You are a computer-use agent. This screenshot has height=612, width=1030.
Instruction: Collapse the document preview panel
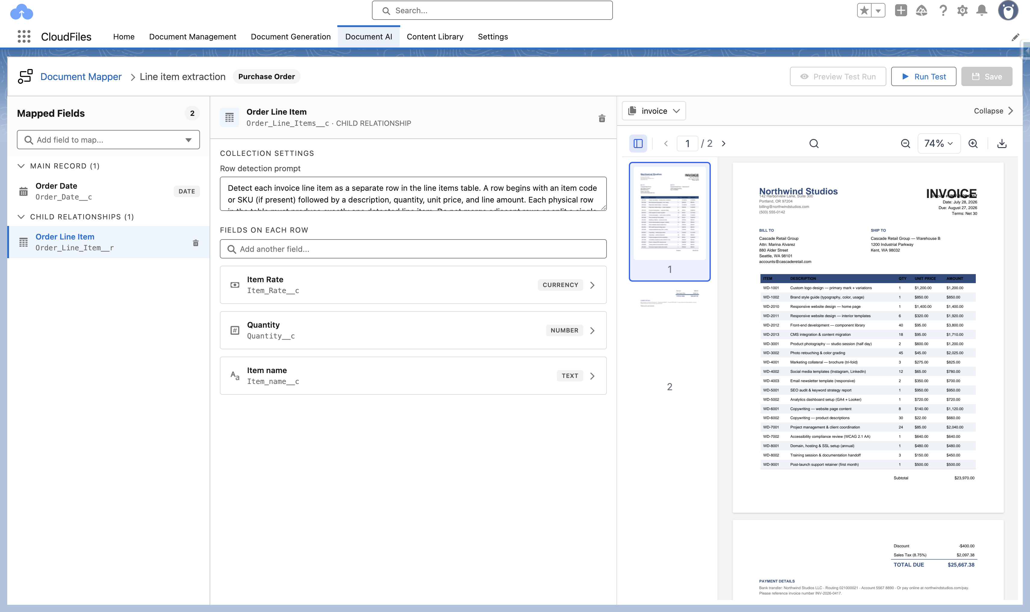click(993, 111)
